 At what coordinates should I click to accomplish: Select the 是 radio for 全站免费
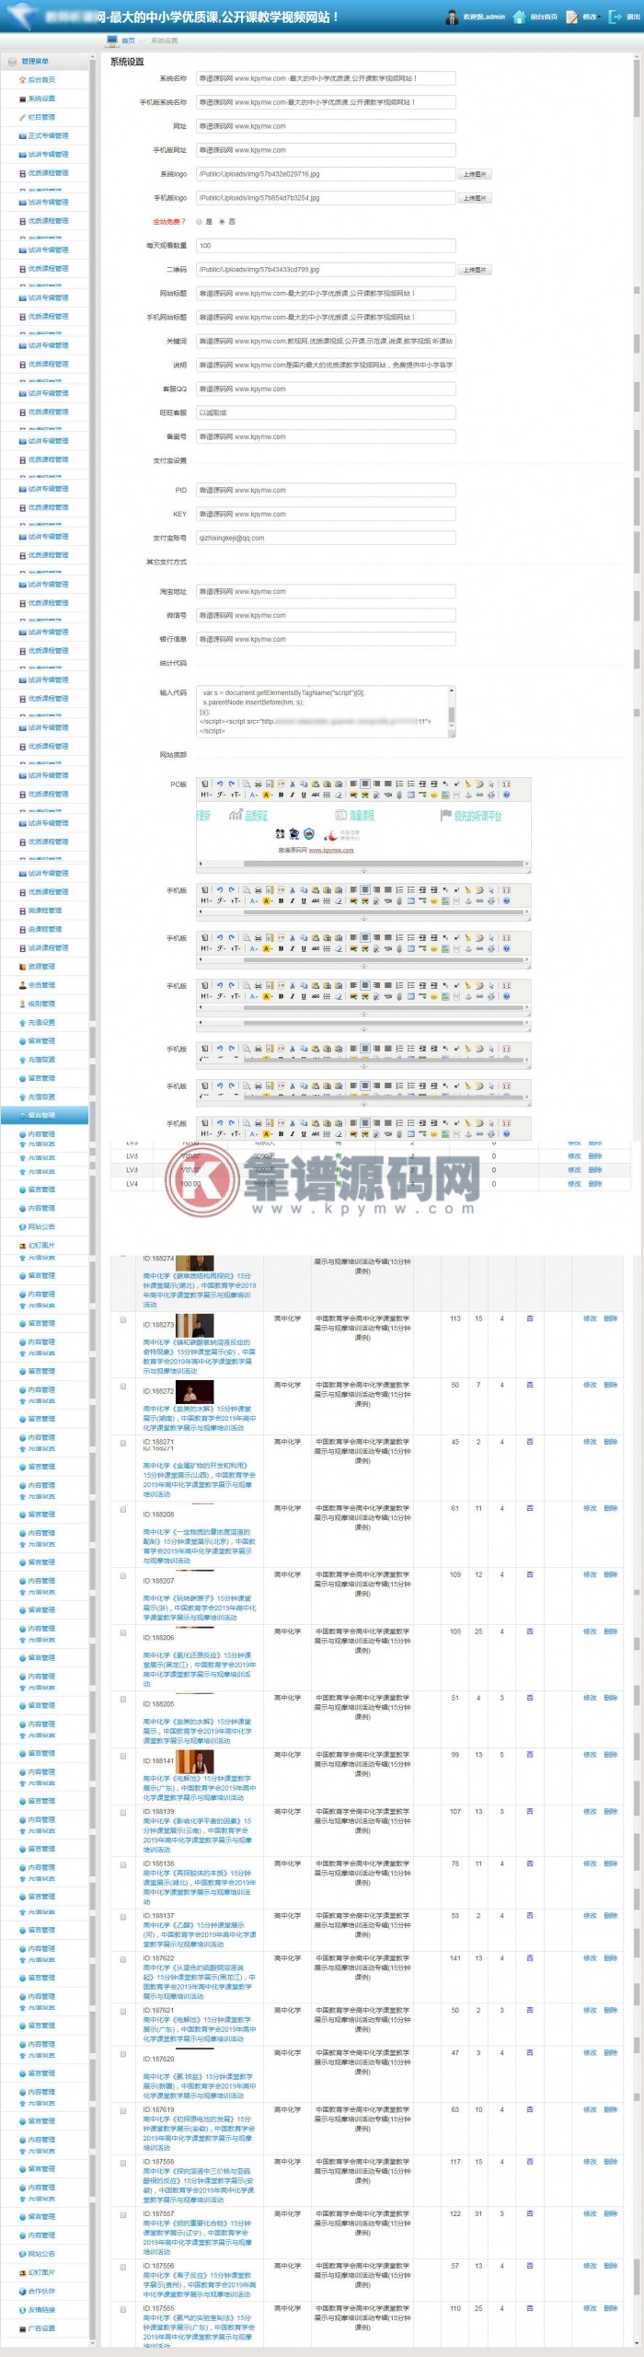[199, 222]
